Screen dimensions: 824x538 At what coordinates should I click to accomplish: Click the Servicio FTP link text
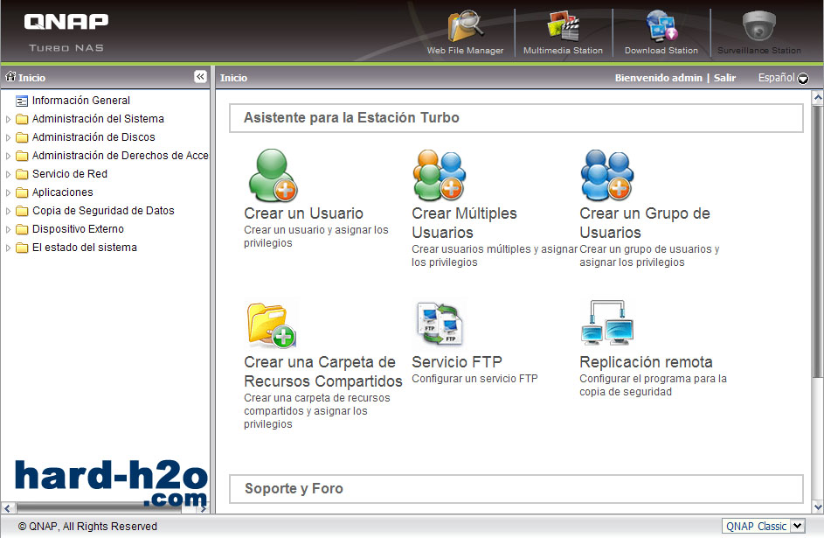[x=457, y=362]
